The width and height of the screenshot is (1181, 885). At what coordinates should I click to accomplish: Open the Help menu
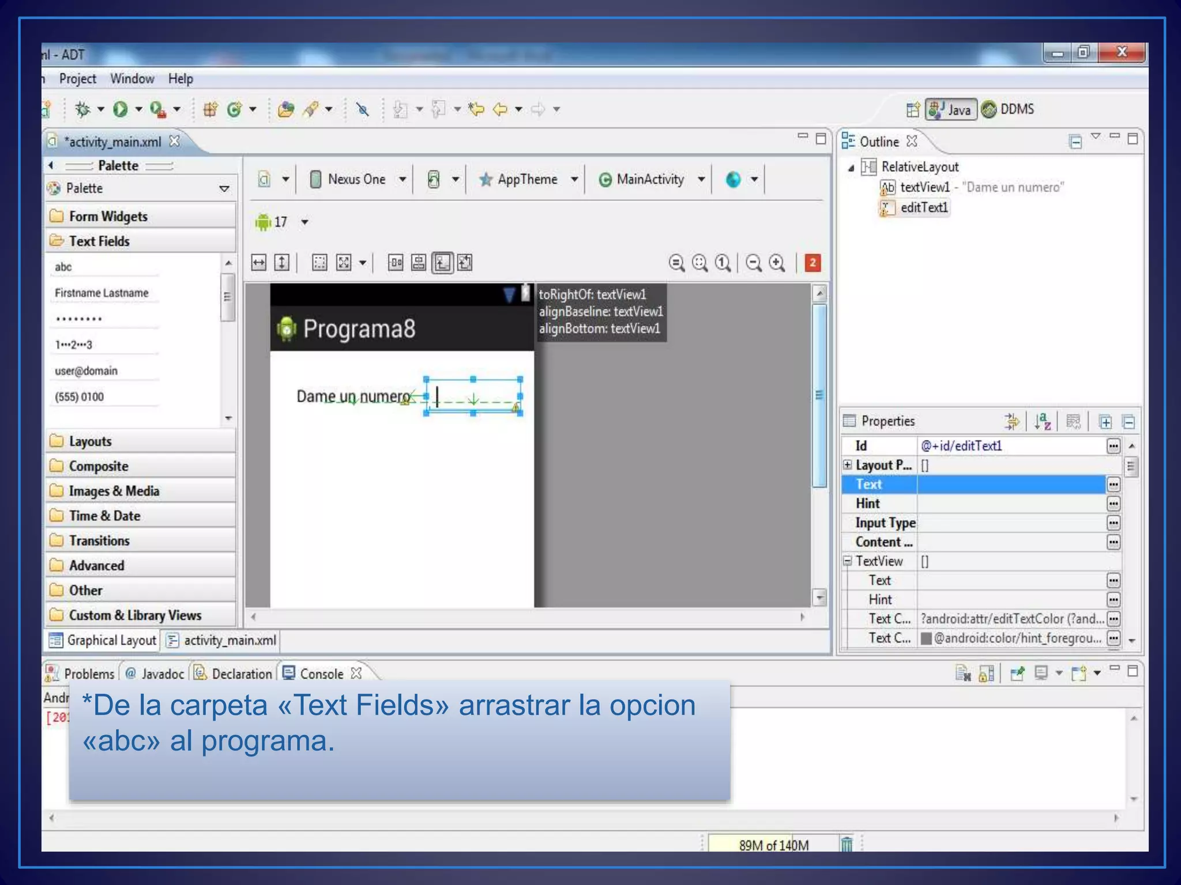coord(180,78)
